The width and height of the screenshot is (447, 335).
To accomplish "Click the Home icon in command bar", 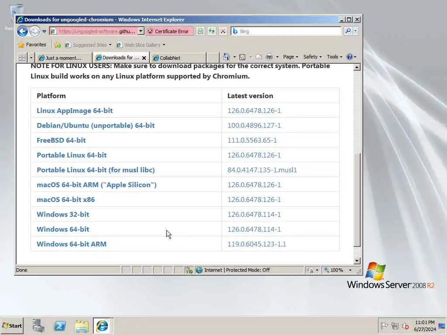I will pyautogui.click(x=227, y=57).
